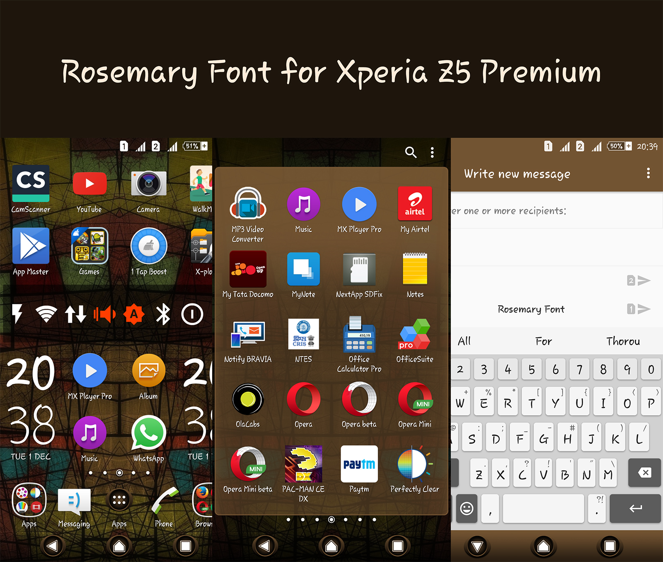Open the clock widget showing 20 38
Image resolution: width=663 pixels, height=562 pixels.
[x=31, y=408]
